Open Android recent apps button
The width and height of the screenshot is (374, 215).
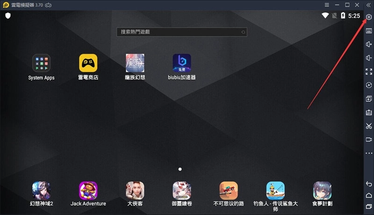pos(369,207)
